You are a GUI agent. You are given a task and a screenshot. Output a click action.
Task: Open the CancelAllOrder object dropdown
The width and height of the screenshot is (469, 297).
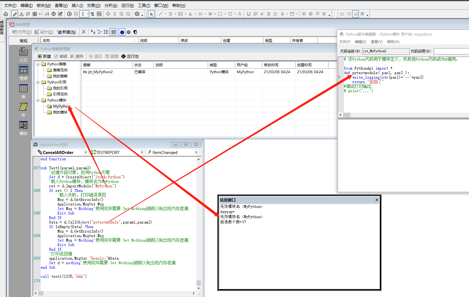pyautogui.click(x=86, y=152)
